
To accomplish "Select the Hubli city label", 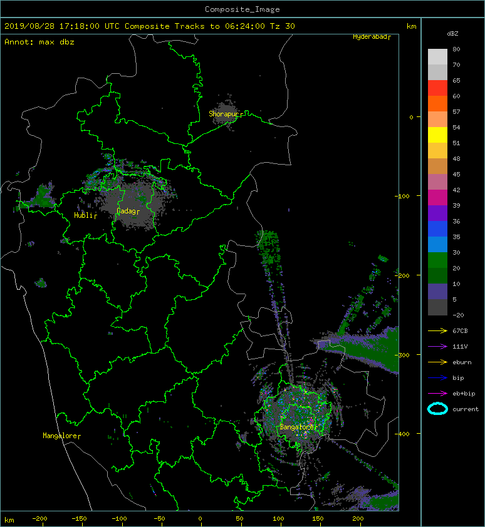I will tap(85, 215).
